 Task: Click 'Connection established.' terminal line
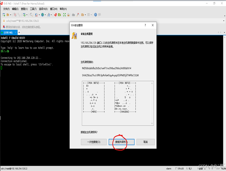[14, 61]
